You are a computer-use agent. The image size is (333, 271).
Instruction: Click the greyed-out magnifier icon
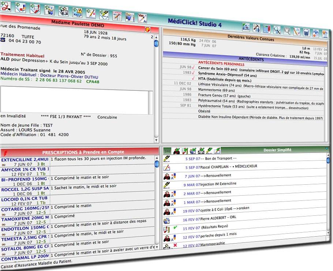pyautogui.click(x=287, y=31)
